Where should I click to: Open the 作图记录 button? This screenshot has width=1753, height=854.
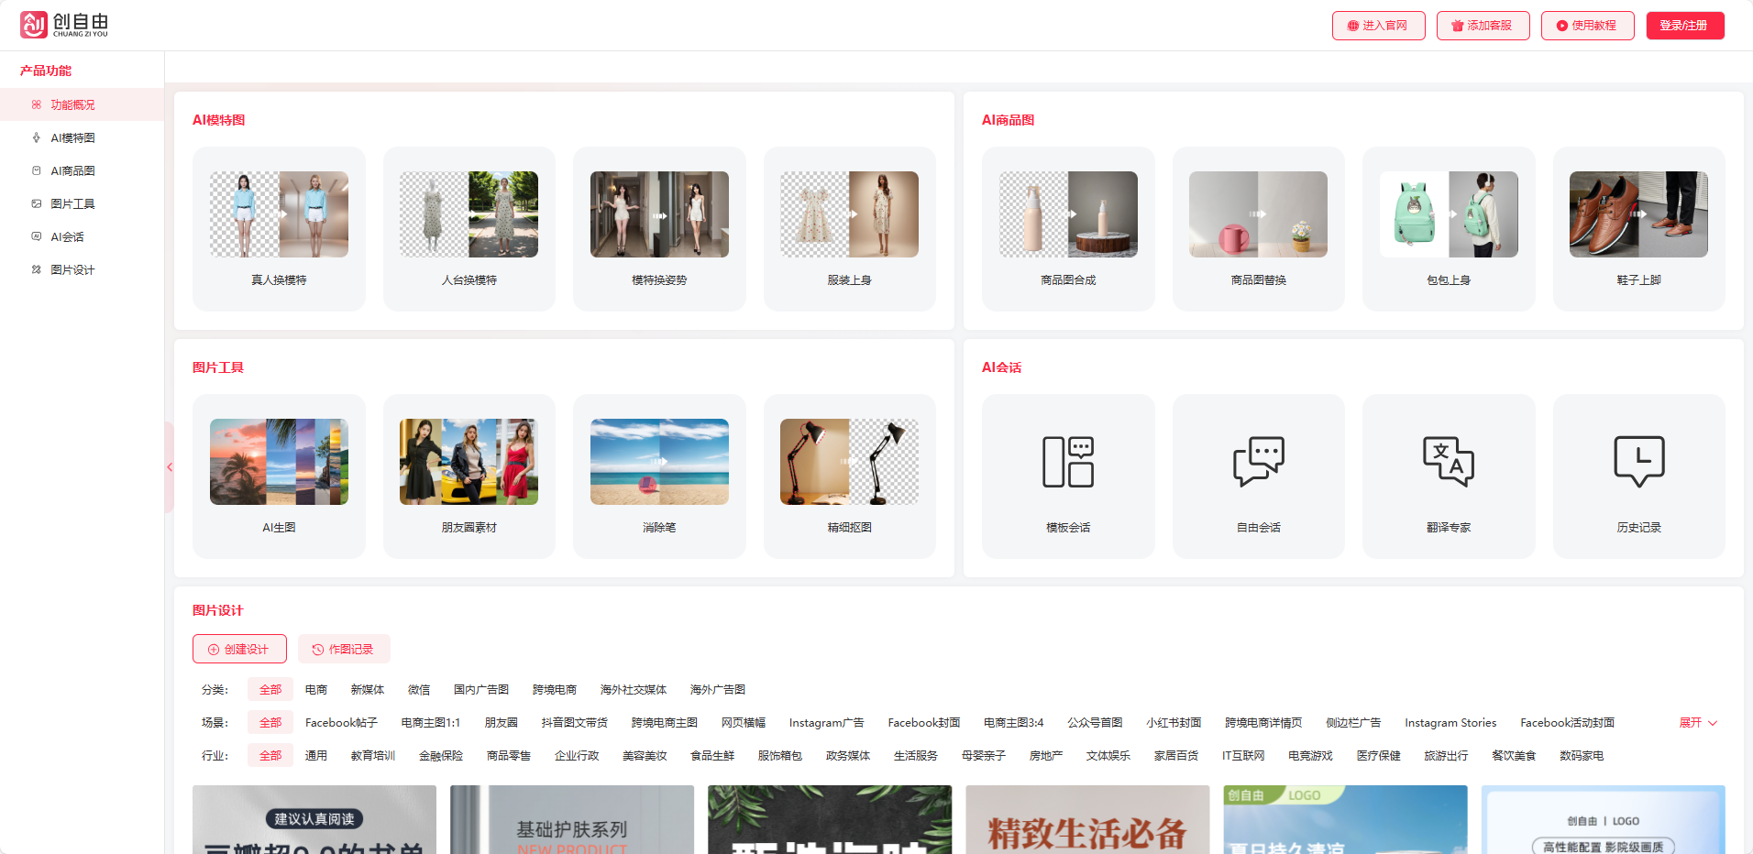point(344,649)
